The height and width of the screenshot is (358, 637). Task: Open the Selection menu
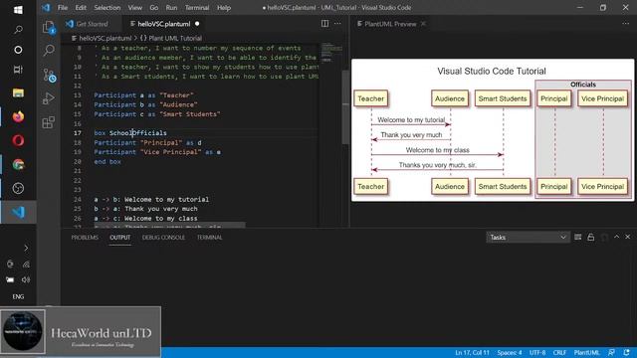click(x=107, y=8)
